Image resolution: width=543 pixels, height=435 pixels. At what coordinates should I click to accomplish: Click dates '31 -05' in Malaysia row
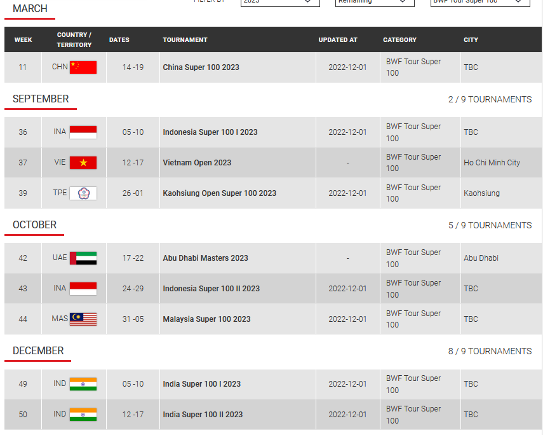(133, 319)
